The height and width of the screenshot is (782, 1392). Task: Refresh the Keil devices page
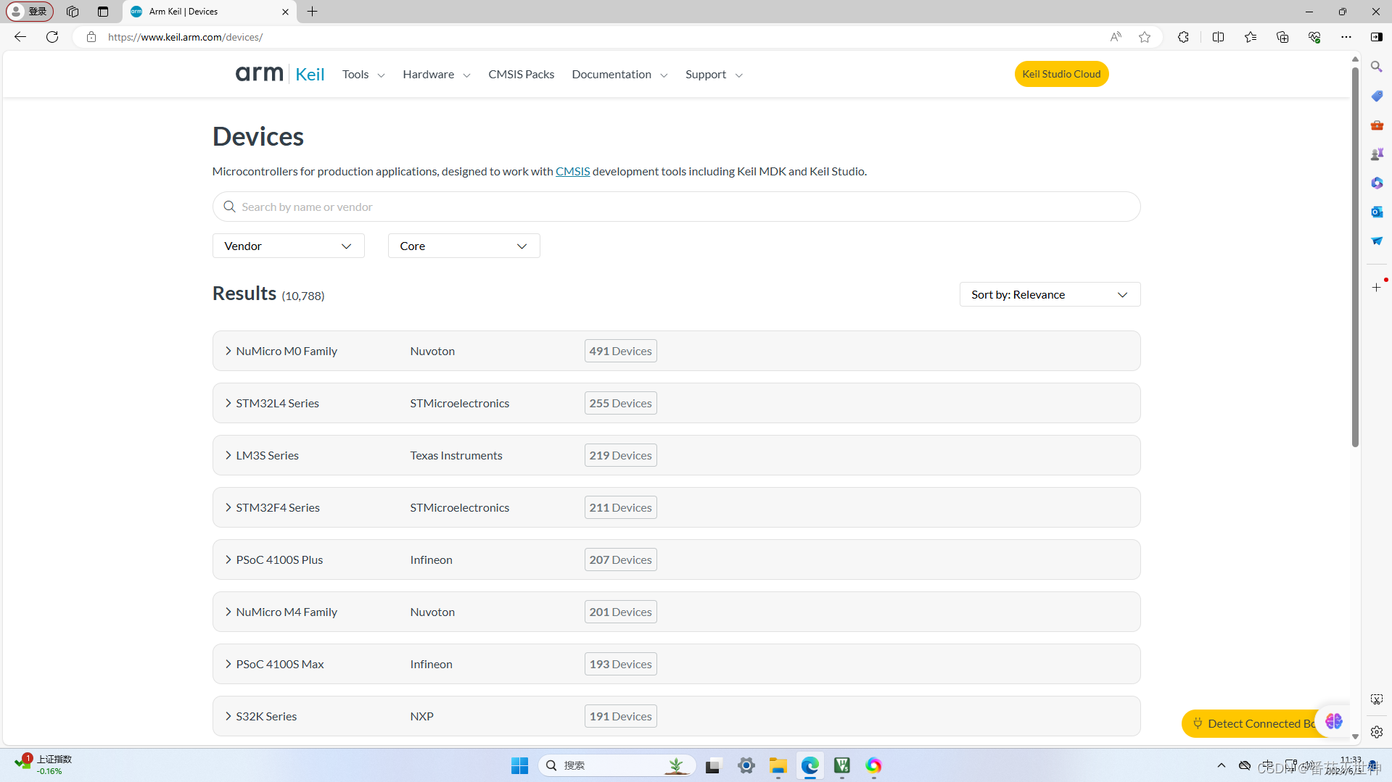pyautogui.click(x=52, y=37)
